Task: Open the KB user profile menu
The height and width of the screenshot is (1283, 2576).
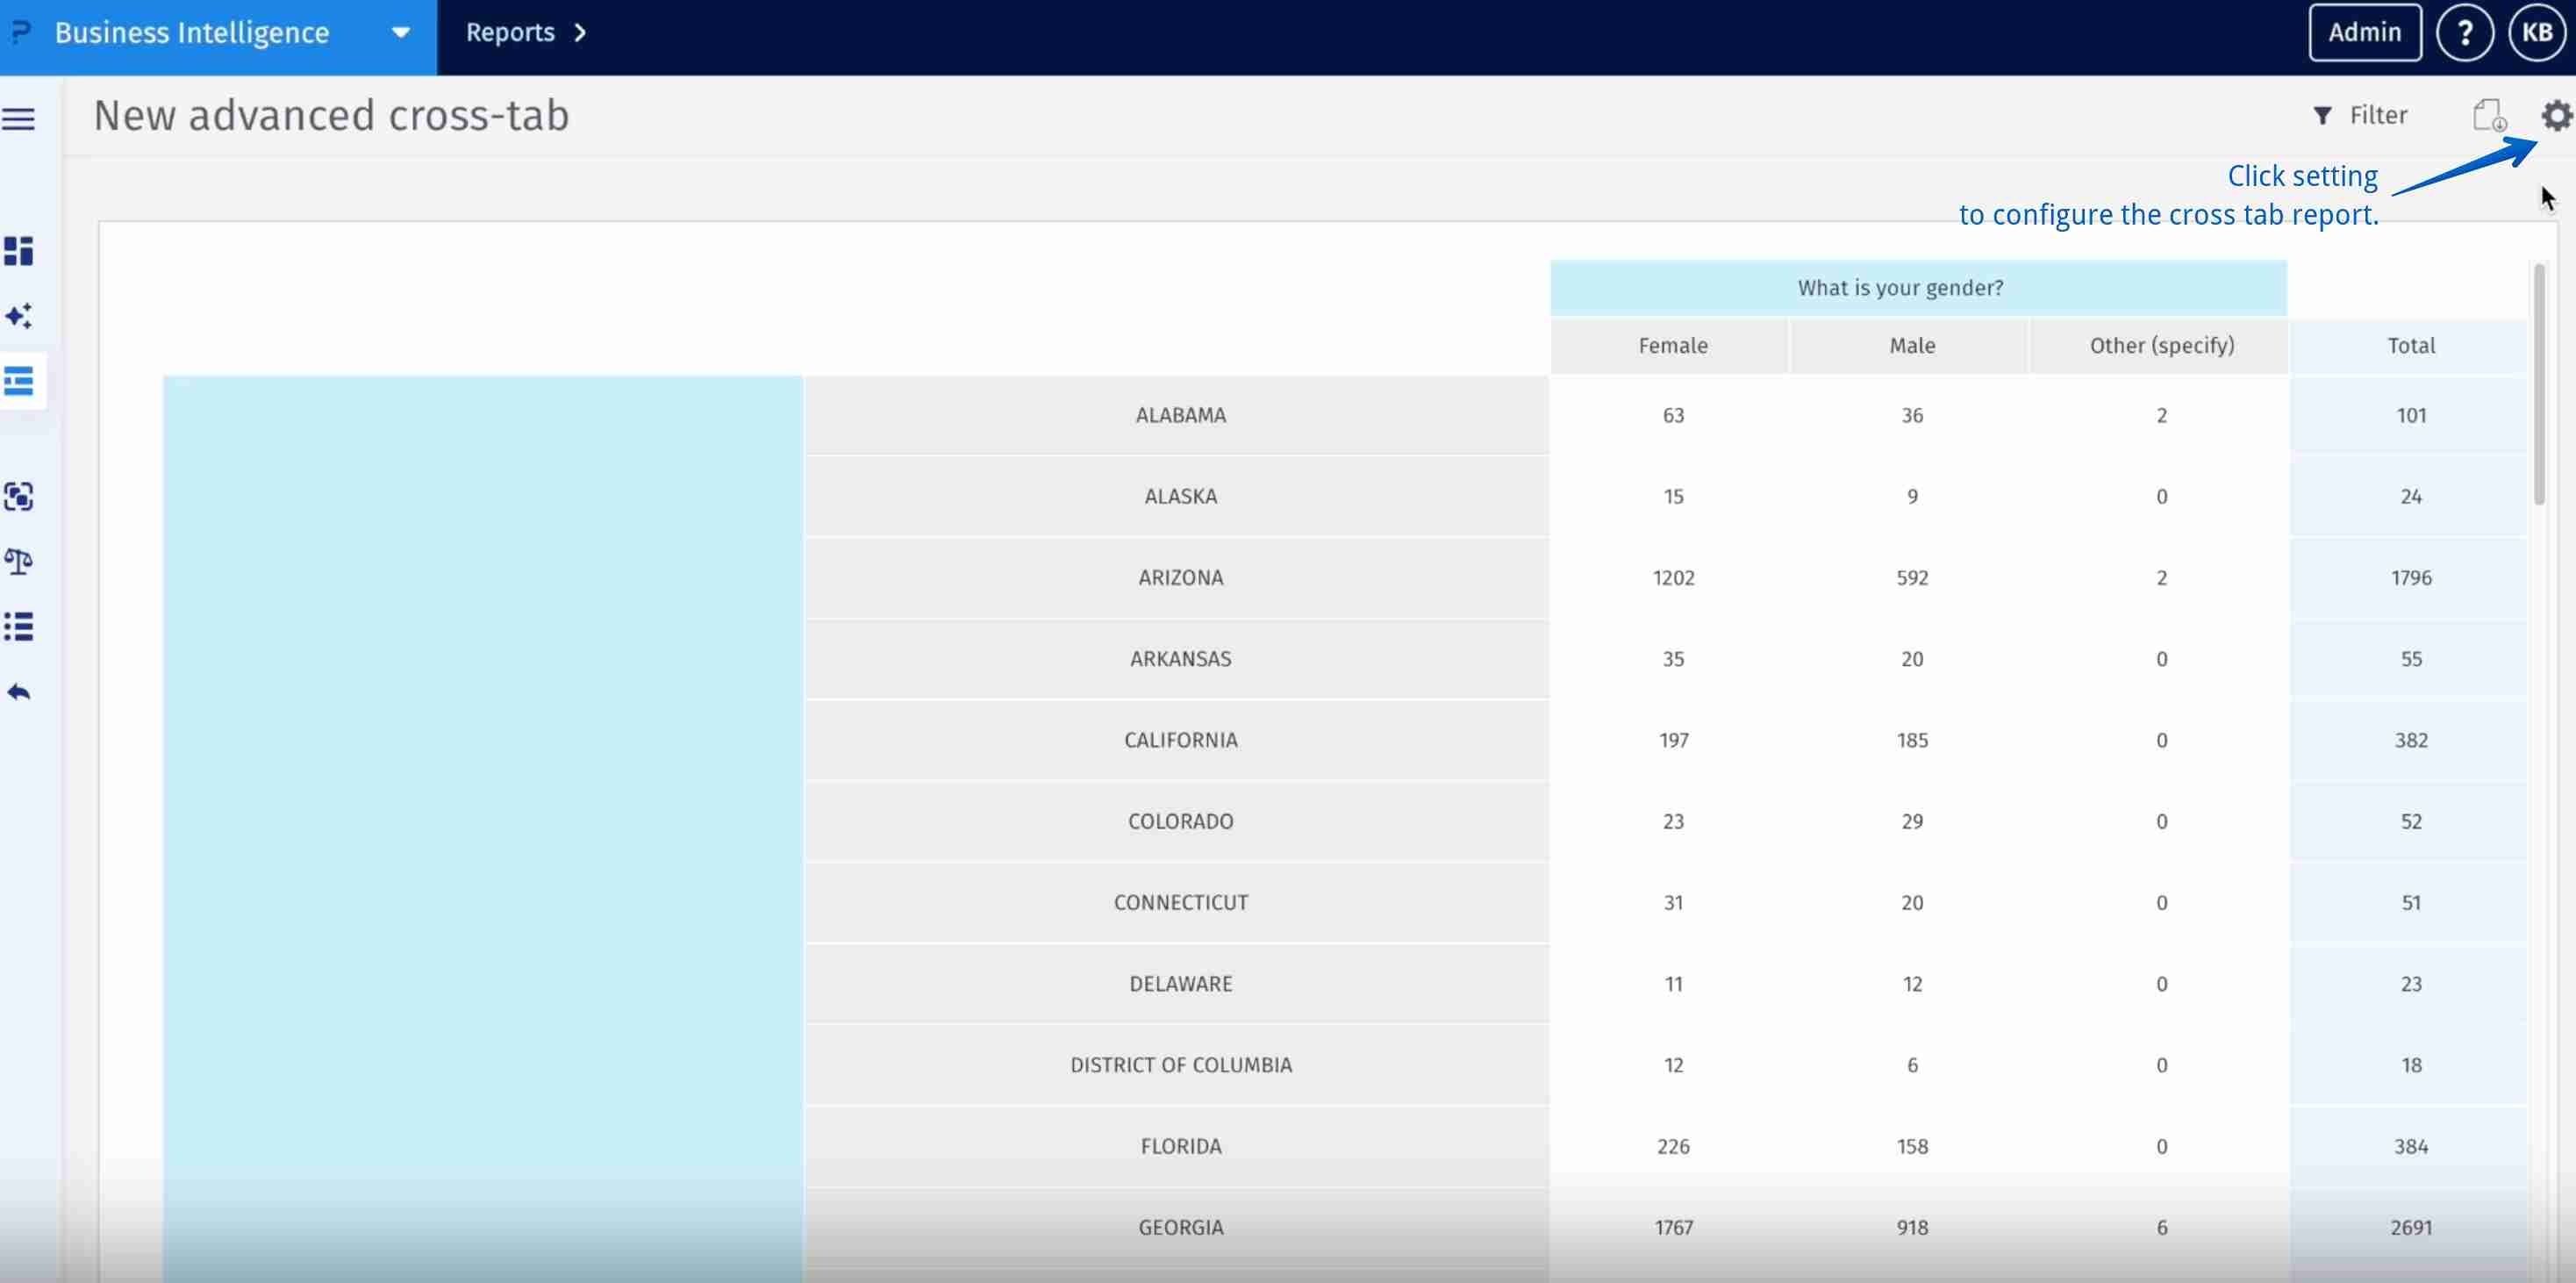Action: click(x=2536, y=33)
